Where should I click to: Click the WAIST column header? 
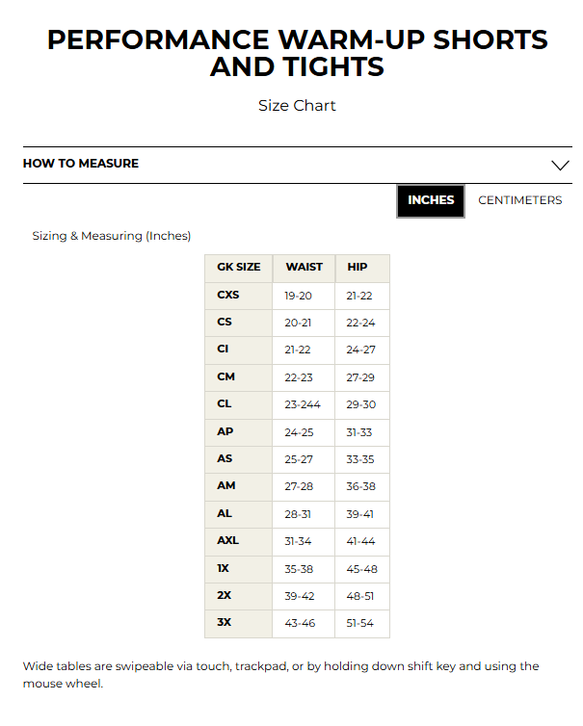304,267
